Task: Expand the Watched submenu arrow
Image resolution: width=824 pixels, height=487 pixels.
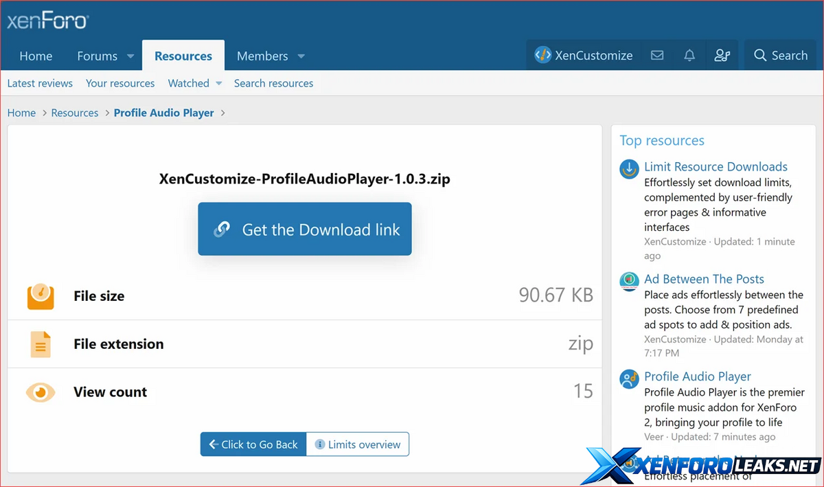Action: coord(219,84)
